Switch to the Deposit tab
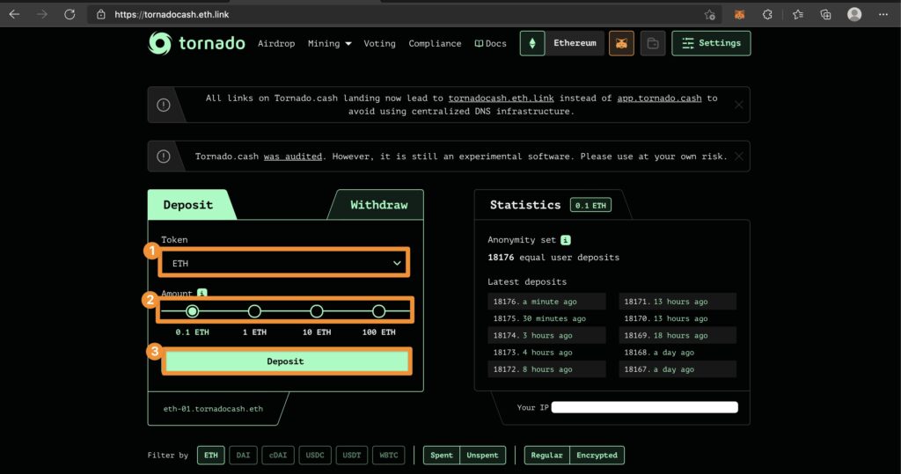 (188, 205)
